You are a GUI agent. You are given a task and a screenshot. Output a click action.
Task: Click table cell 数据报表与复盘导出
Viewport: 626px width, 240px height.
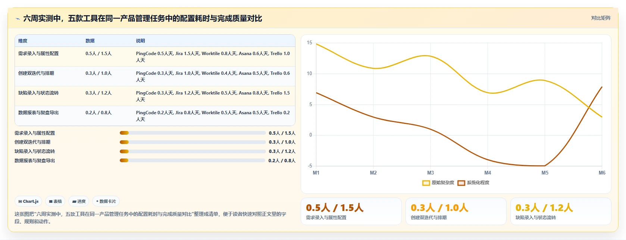pyautogui.click(x=38, y=113)
